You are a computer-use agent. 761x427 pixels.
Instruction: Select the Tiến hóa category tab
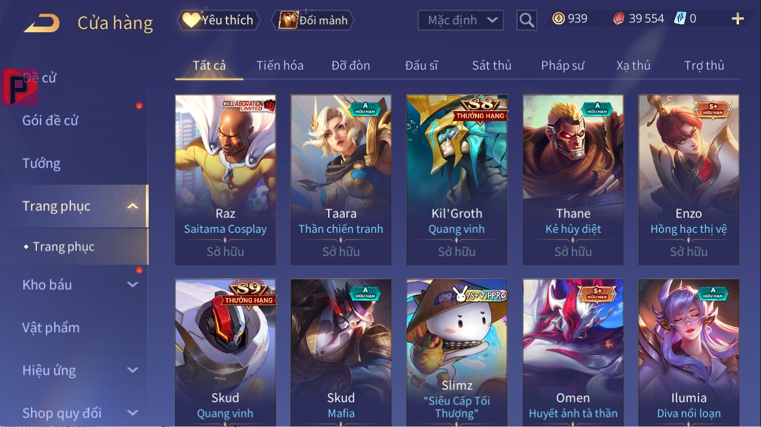coord(279,65)
